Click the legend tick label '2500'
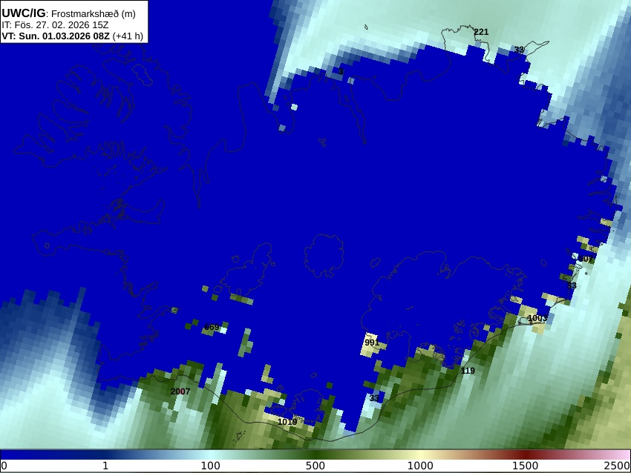631x473 pixels. click(x=617, y=466)
